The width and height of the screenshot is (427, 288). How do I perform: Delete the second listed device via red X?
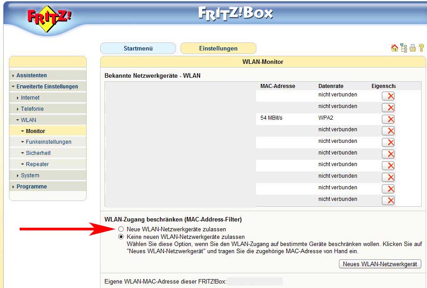click(388, 108)
